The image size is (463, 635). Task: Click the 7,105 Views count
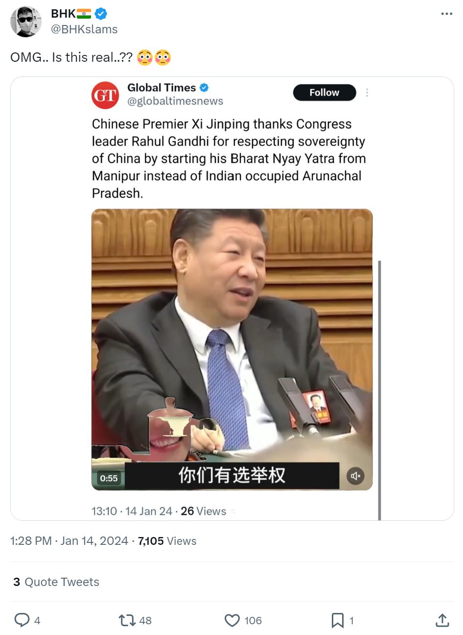click(x=167, y=541)
